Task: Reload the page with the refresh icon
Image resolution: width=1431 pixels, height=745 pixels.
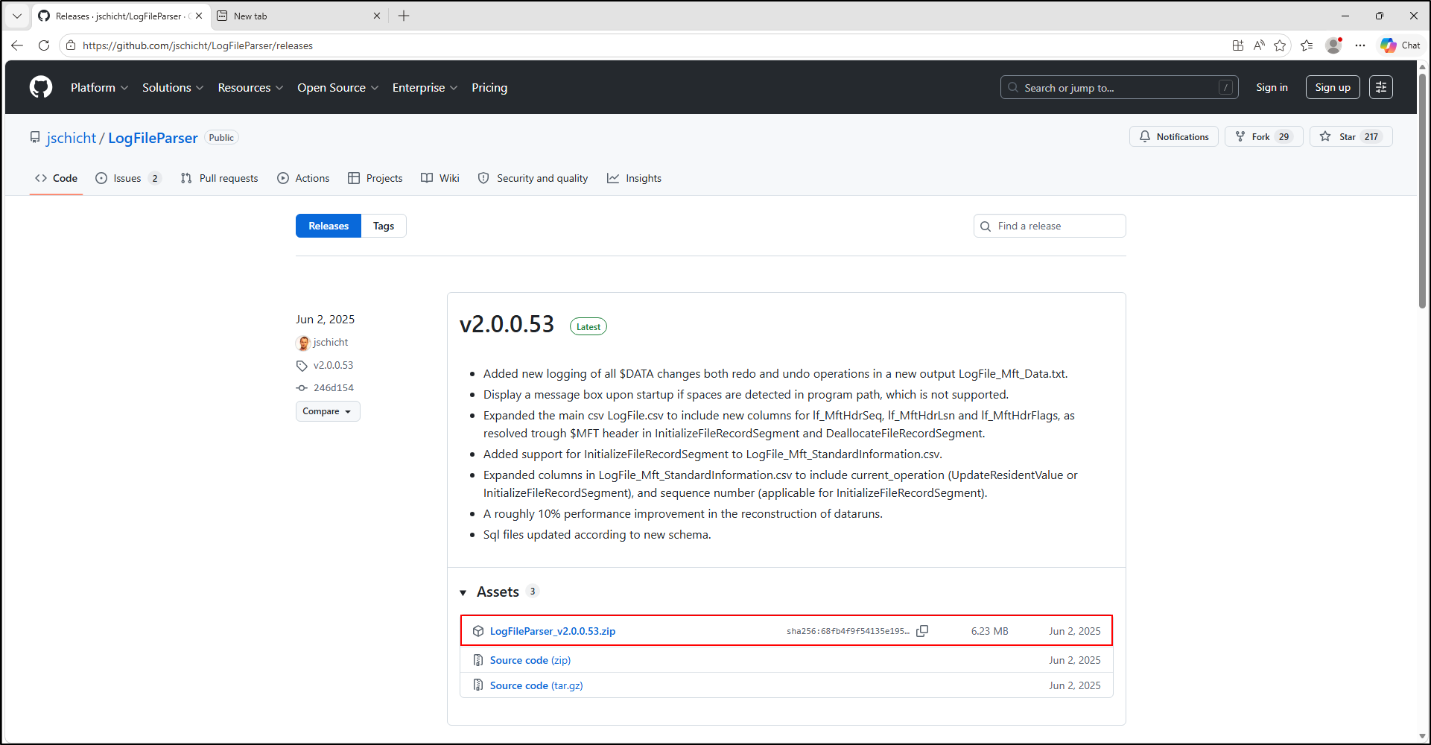Action: coord(44,45)
